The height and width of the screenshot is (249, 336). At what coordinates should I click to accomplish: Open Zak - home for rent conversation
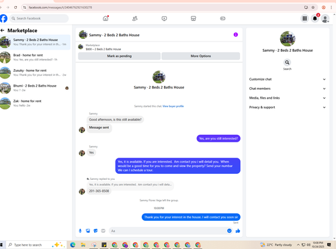click(x=35, y=103)
